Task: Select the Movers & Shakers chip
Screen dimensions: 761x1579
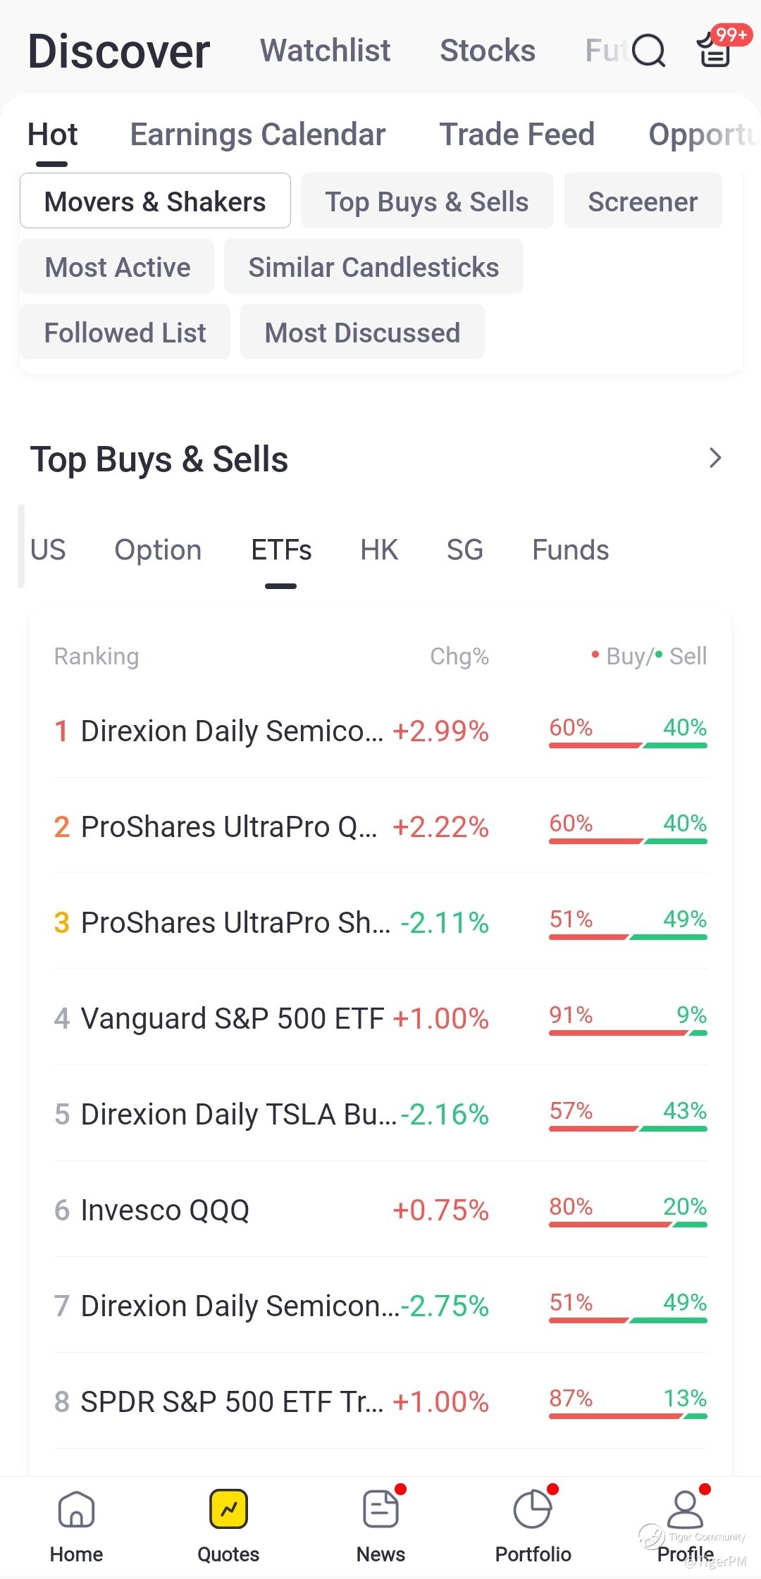Action: pos(155,202)
